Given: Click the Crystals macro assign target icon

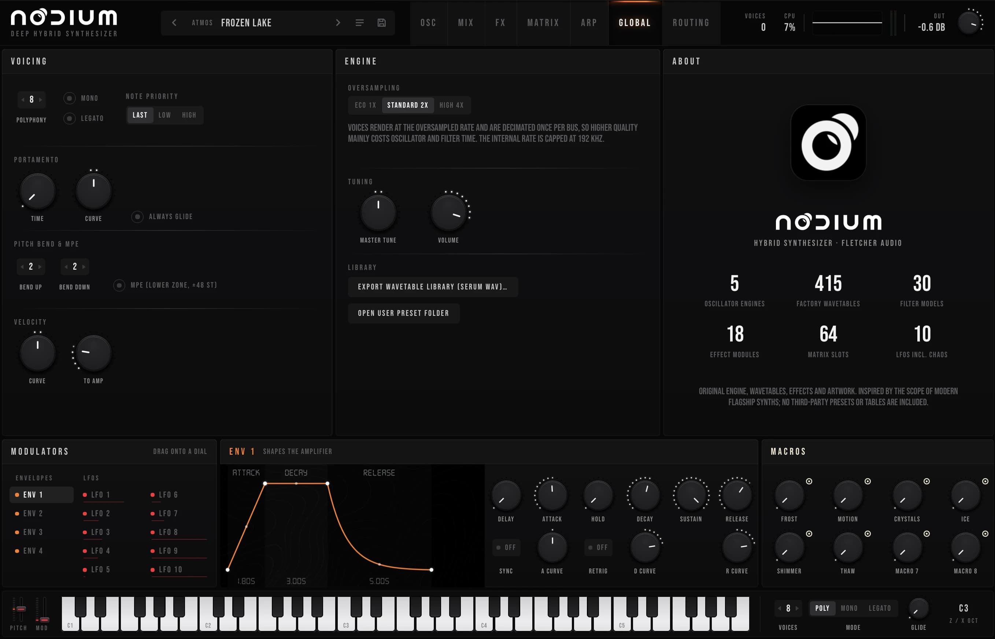Looking at the screenshot, I should [926, 481].
